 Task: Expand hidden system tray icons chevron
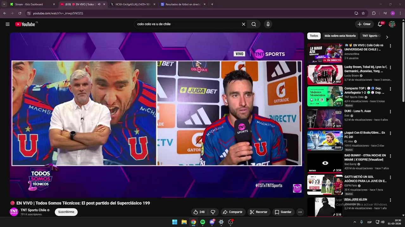point(355,222)
